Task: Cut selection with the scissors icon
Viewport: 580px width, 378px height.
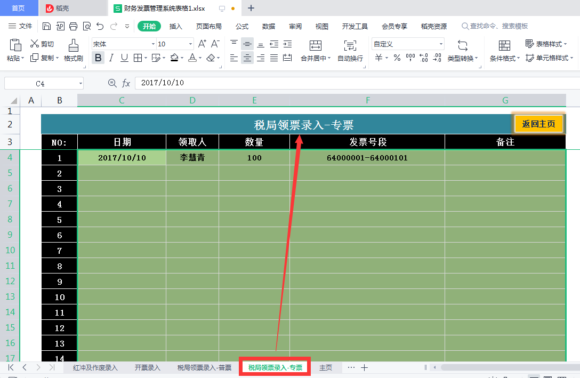Action: [x=35, y=44]
